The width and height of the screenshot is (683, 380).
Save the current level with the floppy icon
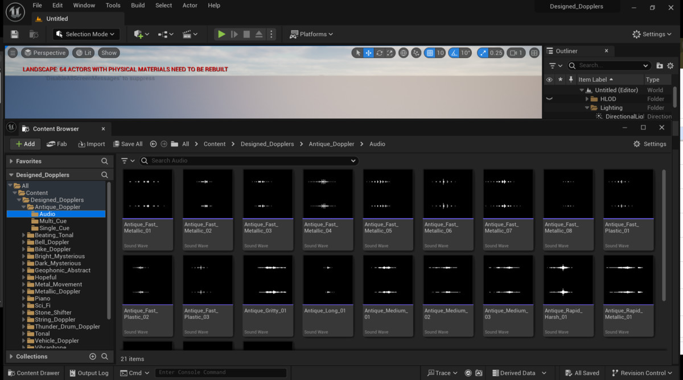[x=15, y=34]
